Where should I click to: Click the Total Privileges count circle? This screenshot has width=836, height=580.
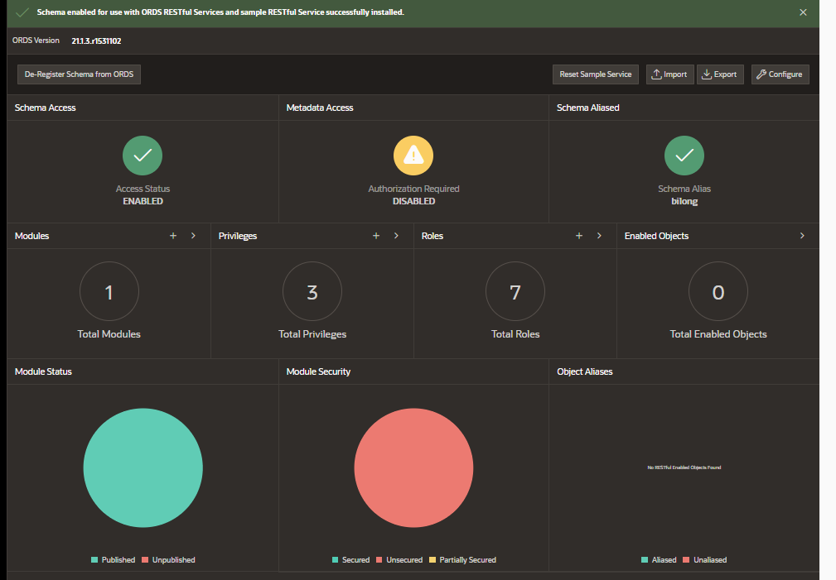(x=312, y=291)
